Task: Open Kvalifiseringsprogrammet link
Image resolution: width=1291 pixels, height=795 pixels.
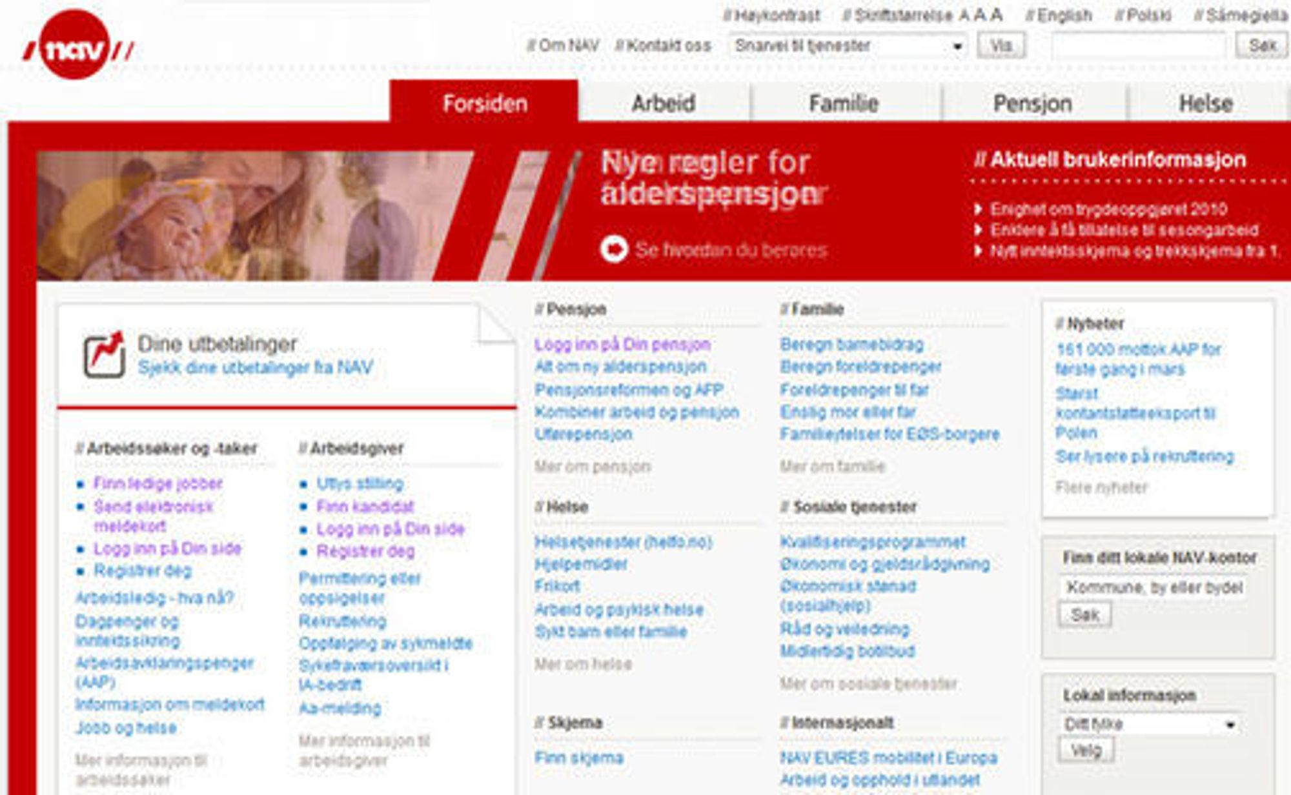Action: pos(873,542)
